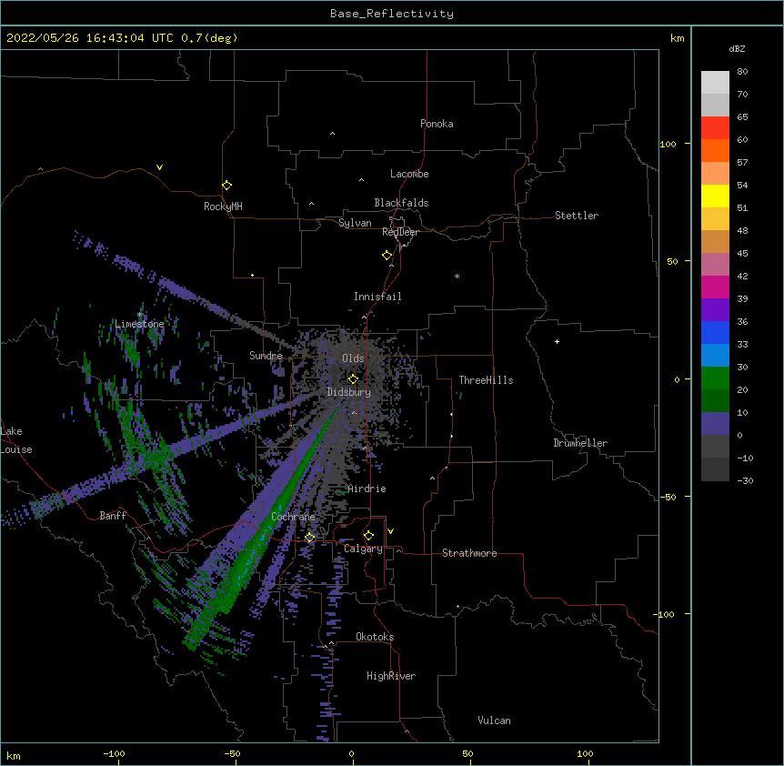Click the RockyMH label
Image resolution: width=784 pixels, height=766 pixels.
click(x=223, y=206)
